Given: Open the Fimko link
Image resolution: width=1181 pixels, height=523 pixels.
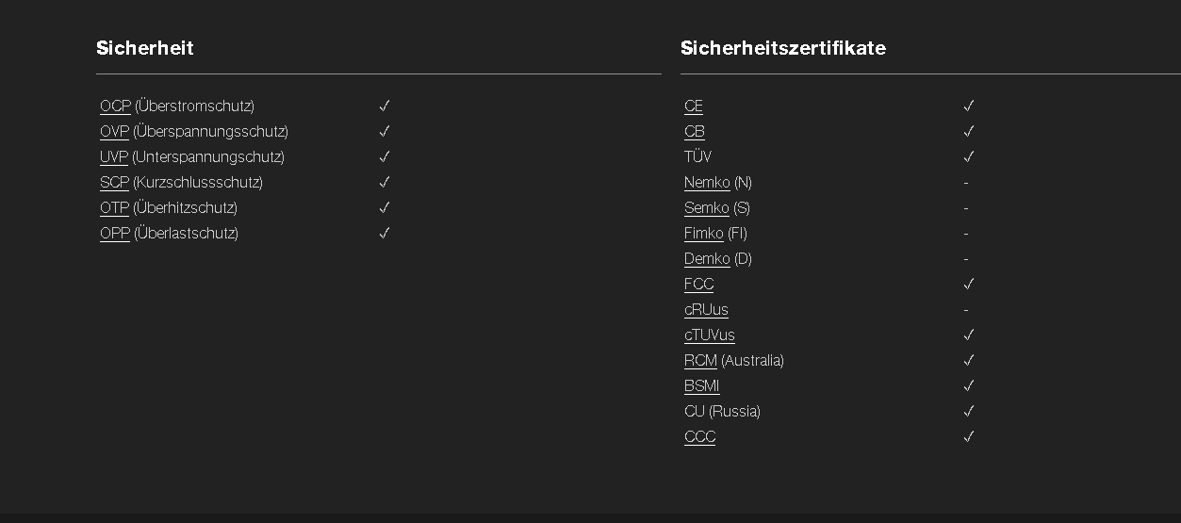Looking at the screenshot, I should point(704,234).
